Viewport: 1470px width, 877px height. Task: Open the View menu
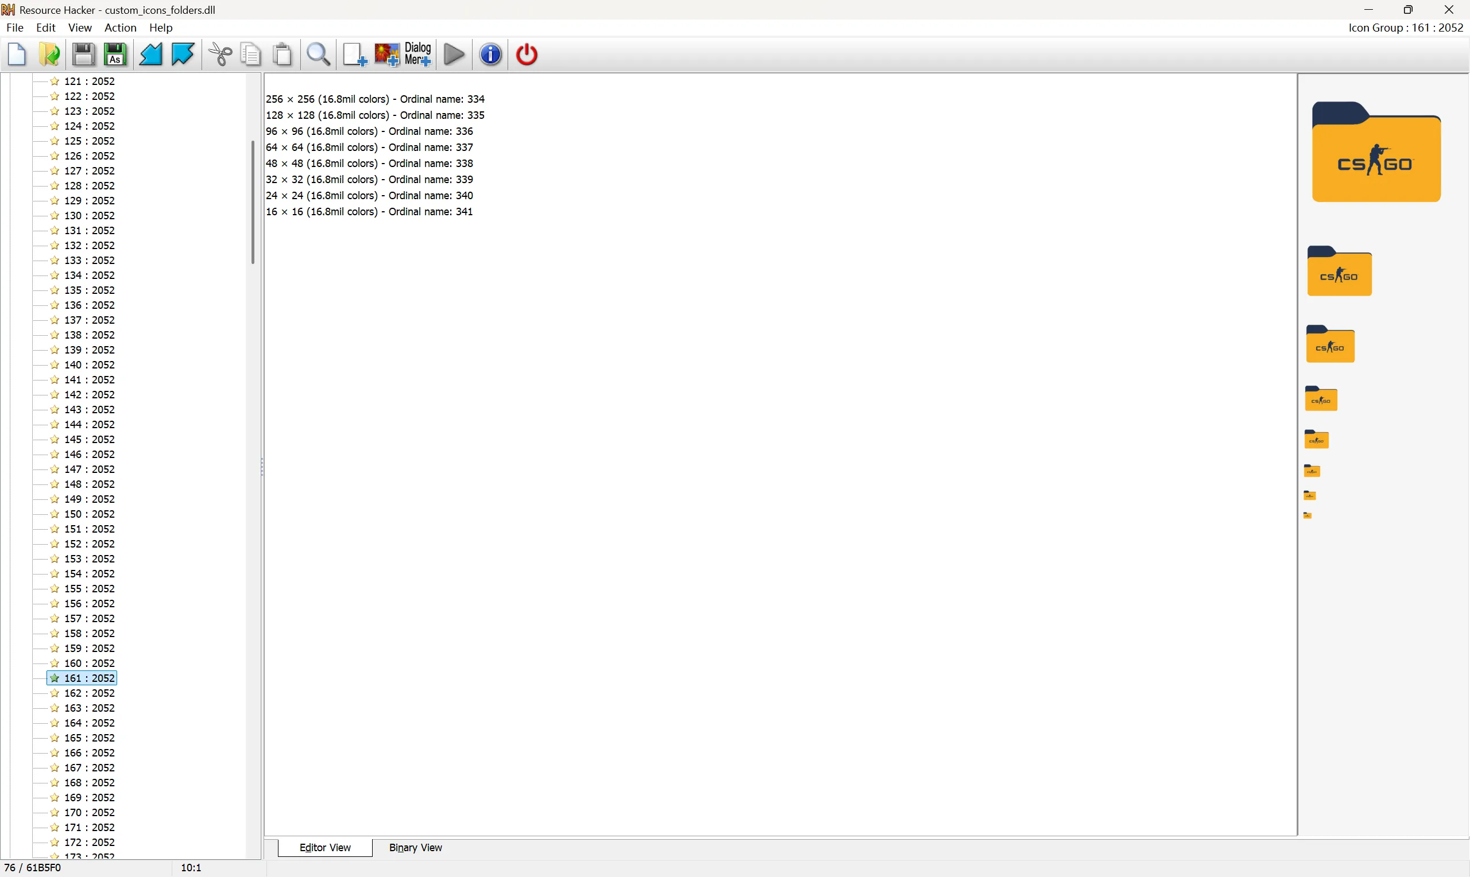pyautogui.click(x=80, y=28)
